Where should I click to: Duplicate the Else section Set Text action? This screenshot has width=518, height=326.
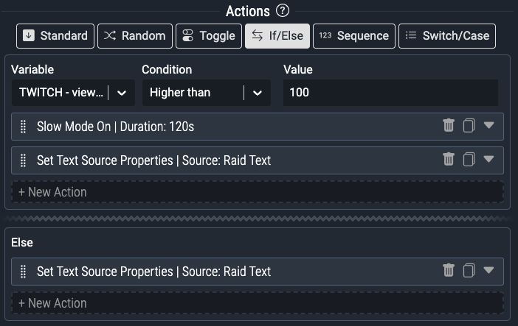(x=469, y=271)
